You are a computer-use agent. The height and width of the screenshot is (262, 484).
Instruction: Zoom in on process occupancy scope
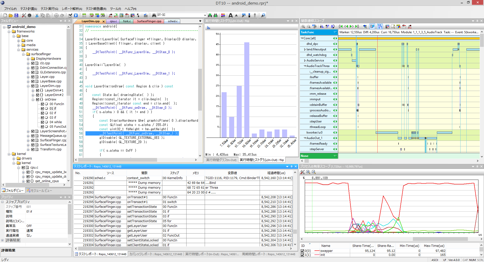308,172
